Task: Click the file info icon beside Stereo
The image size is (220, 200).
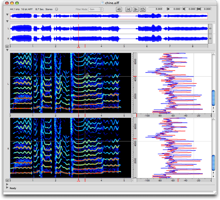Action: click(x=57, y=9)
